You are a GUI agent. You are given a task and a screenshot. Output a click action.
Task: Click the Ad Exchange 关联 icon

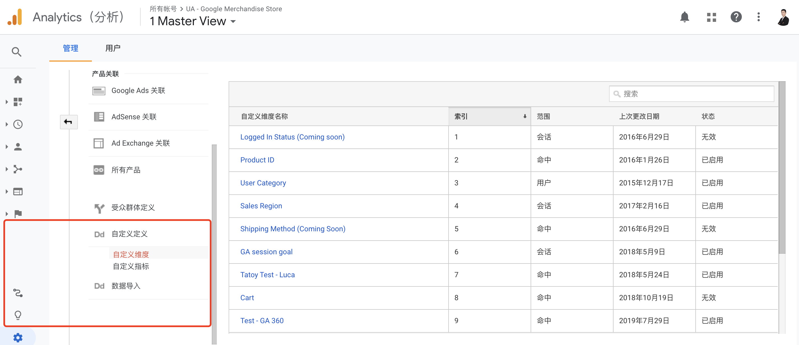(99, 143)
